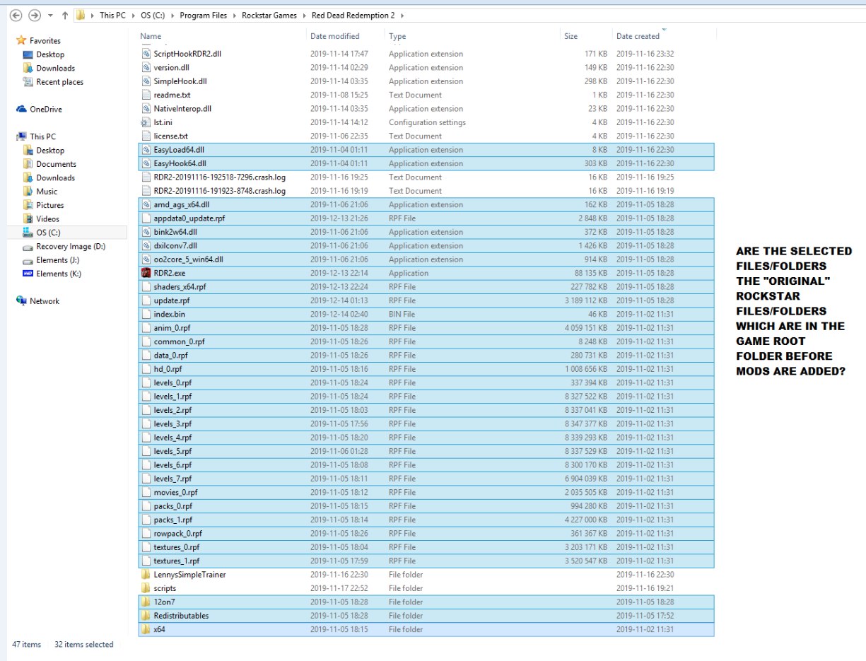Click the Recovery Image (D:) drive icon

pos(28,247)
